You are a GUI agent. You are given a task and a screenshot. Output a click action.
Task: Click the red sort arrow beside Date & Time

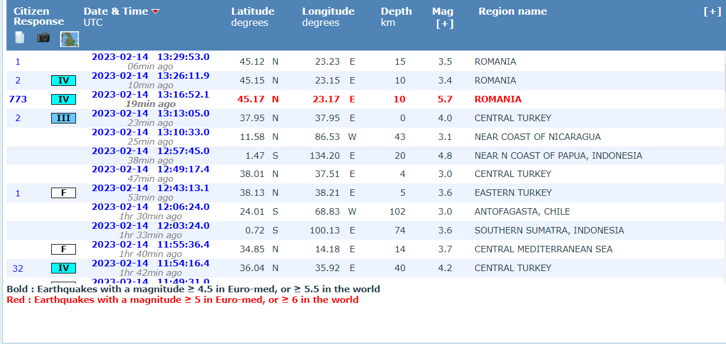[155, 12]
